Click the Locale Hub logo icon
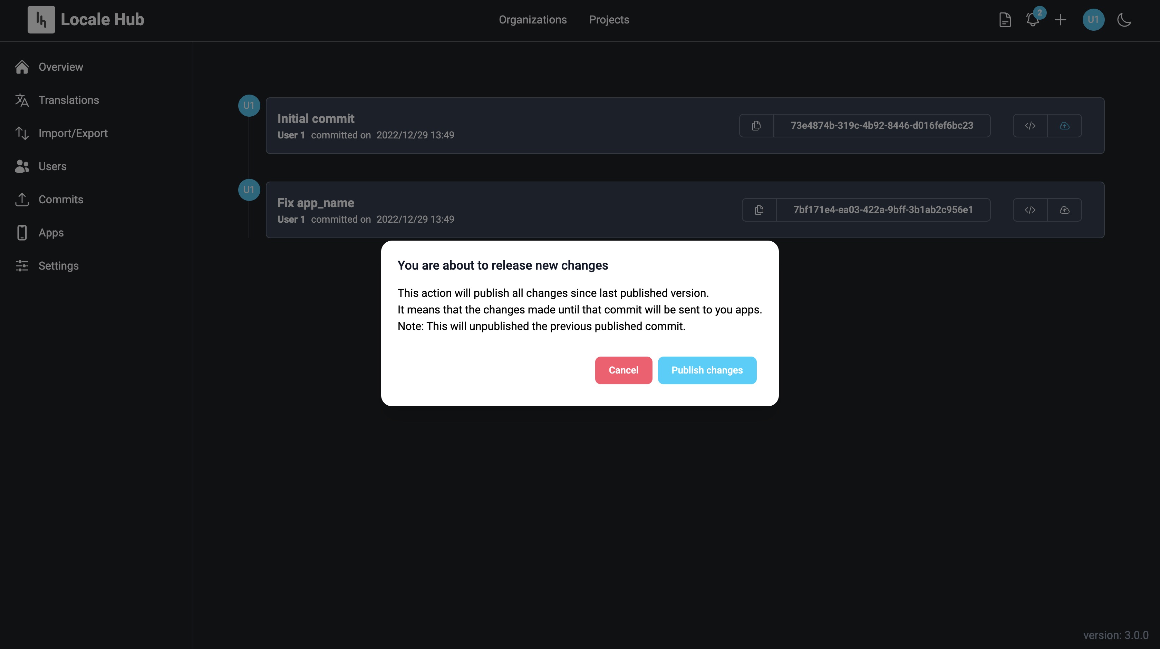 pyautogui.click(x=41, y=19)
